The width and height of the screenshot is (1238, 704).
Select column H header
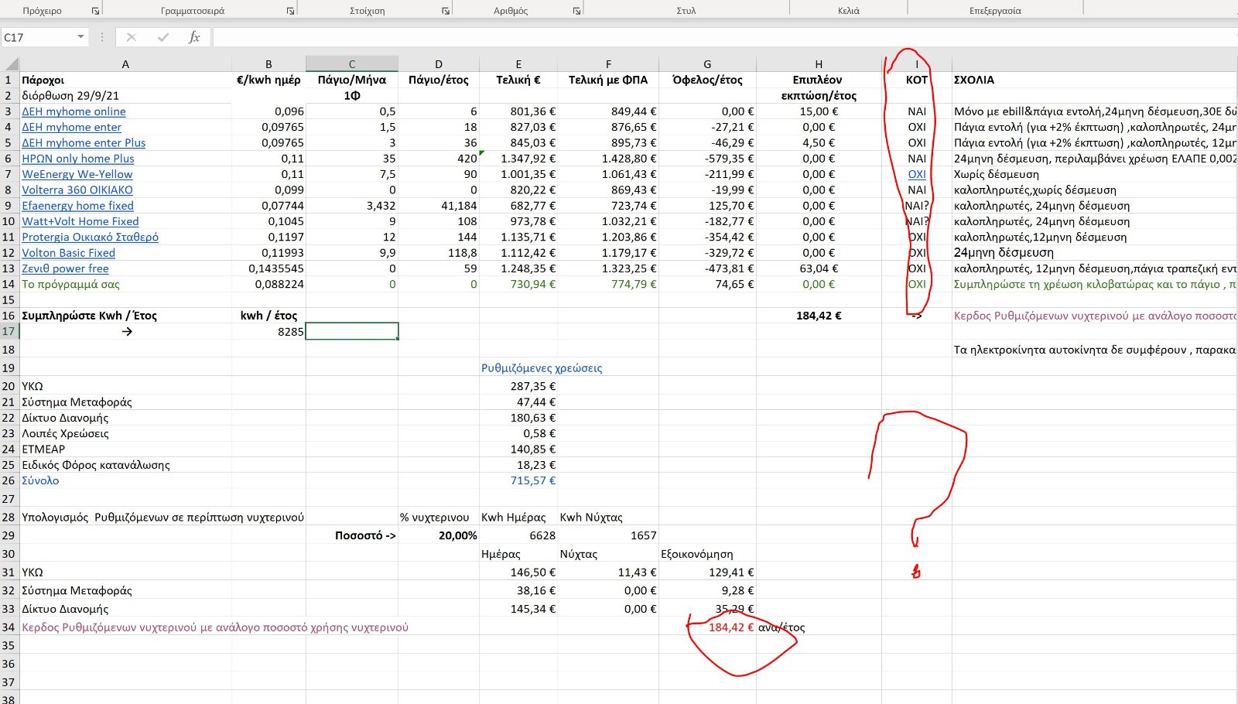coord(819,64)
